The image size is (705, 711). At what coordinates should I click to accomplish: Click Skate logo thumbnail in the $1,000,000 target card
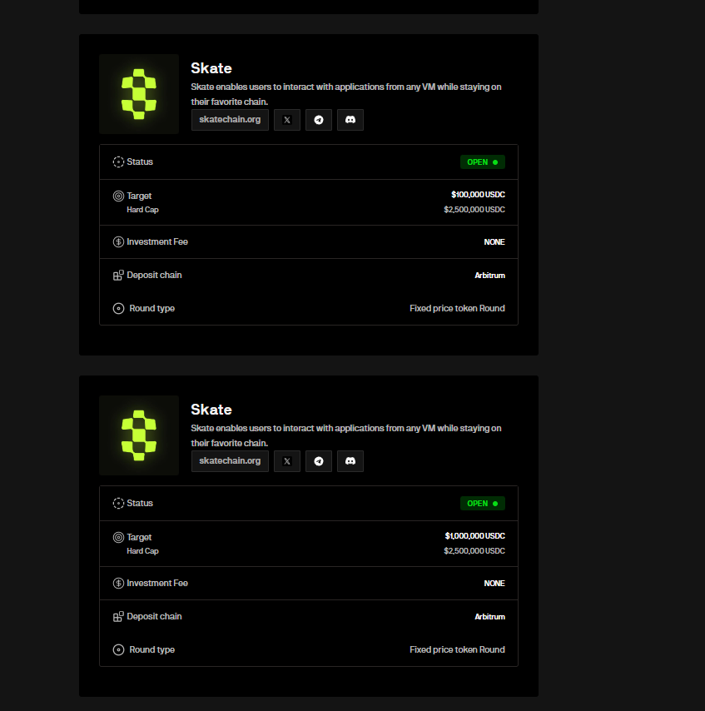(139, 435)
